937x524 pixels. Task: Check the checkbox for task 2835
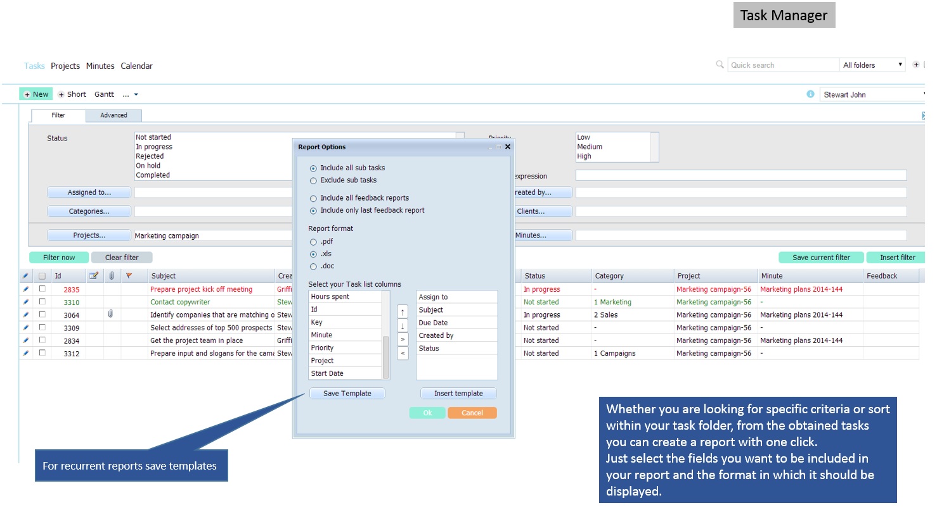tap(42, 289)
